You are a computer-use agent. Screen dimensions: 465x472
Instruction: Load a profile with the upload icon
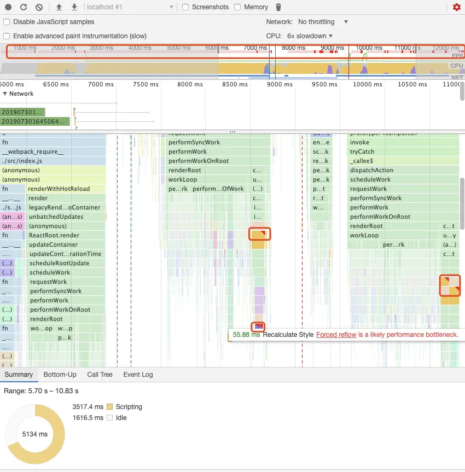[x=59, y=7]
